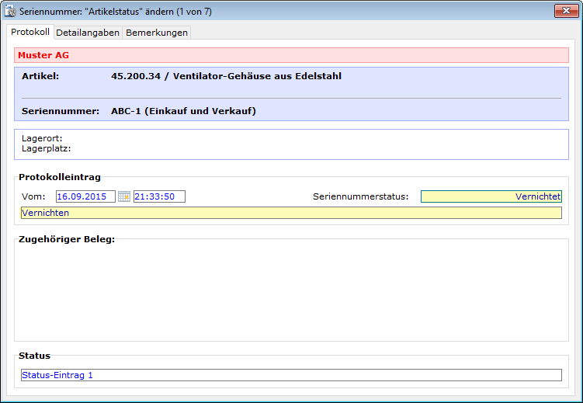Select the Status-Eintrag 1 field
The height and width of the screenshot is (403, 583).
(291, 375)
